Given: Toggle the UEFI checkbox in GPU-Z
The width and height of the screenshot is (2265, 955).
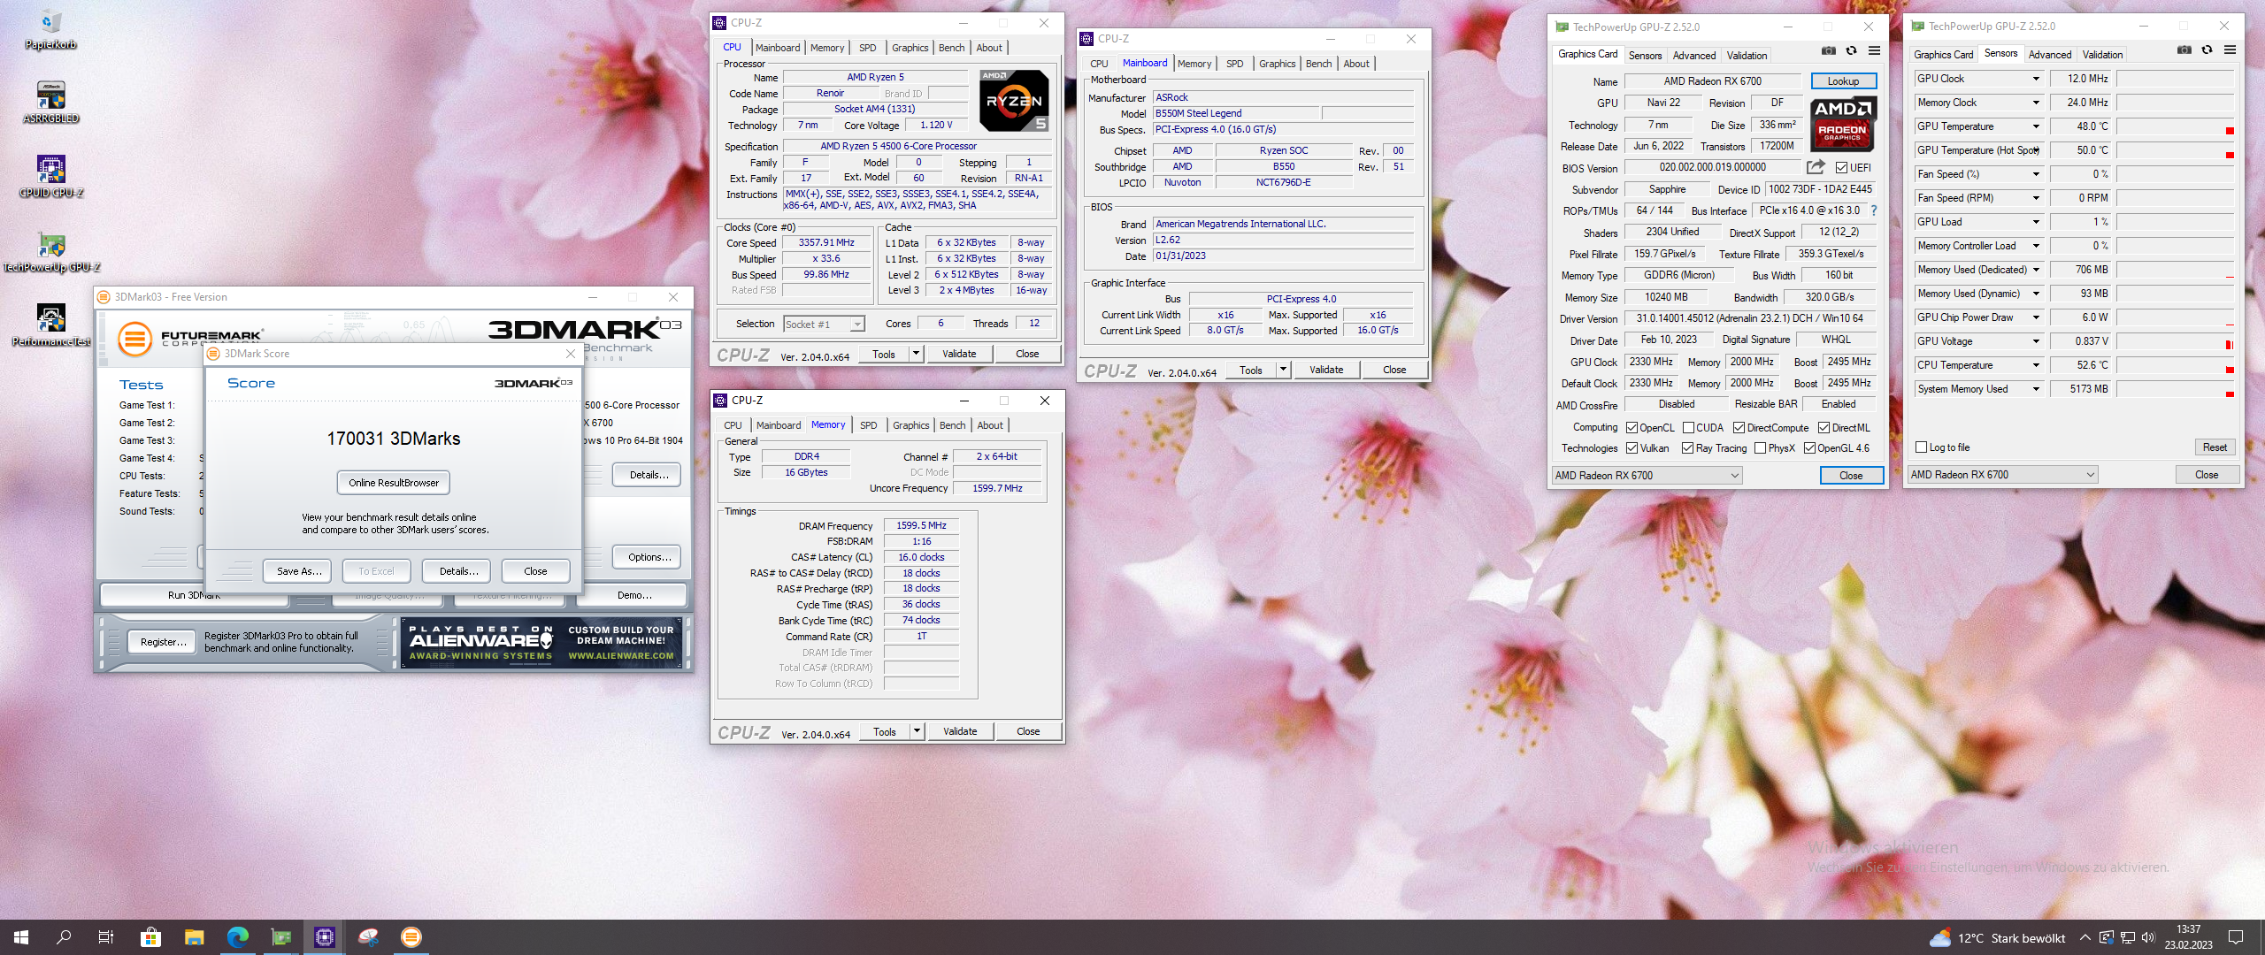Looking at the screenshot, I should tap(1841, 168).
